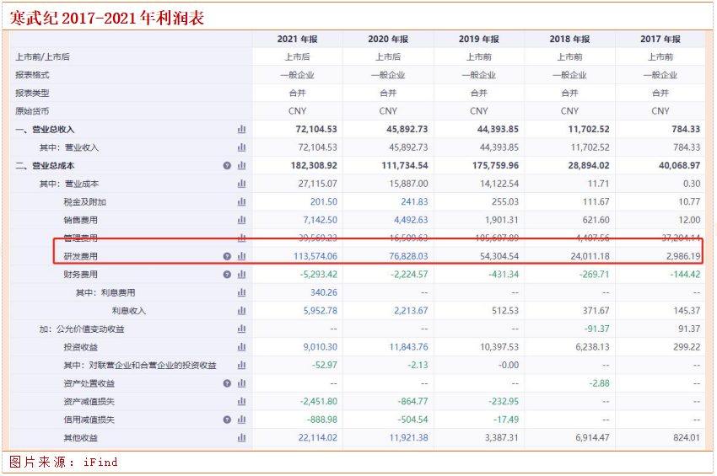Click help icon beside 信用减值损失
717x476 pixels.
click(227, 420)
